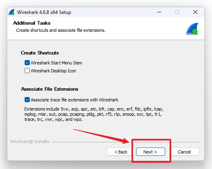212x169 pixels.
Task: Return to previous page with Back button
Action: [121, 152]
